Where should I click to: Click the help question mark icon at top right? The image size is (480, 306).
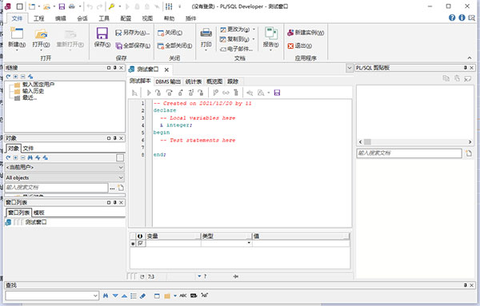tap(452, 18)
